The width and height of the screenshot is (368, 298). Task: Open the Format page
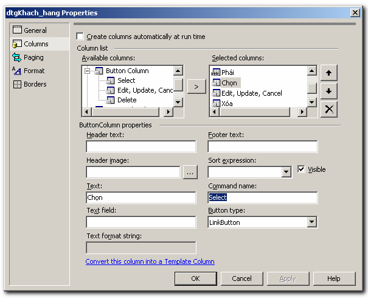tap(34, 71)
